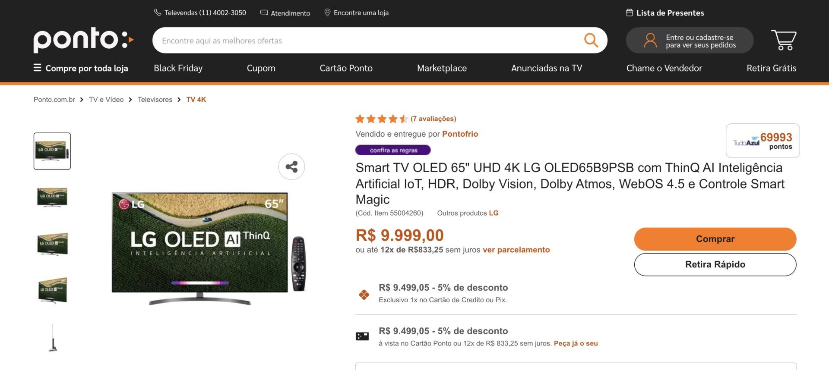829x370 pixels.
Task: Go to the Cartão Ponto section
Action: pyautogui.click(x=346, y=68)
